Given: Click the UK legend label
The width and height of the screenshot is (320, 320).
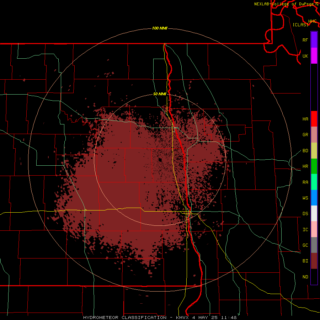Looking at the screenshot, I should [x=305, y=56].
